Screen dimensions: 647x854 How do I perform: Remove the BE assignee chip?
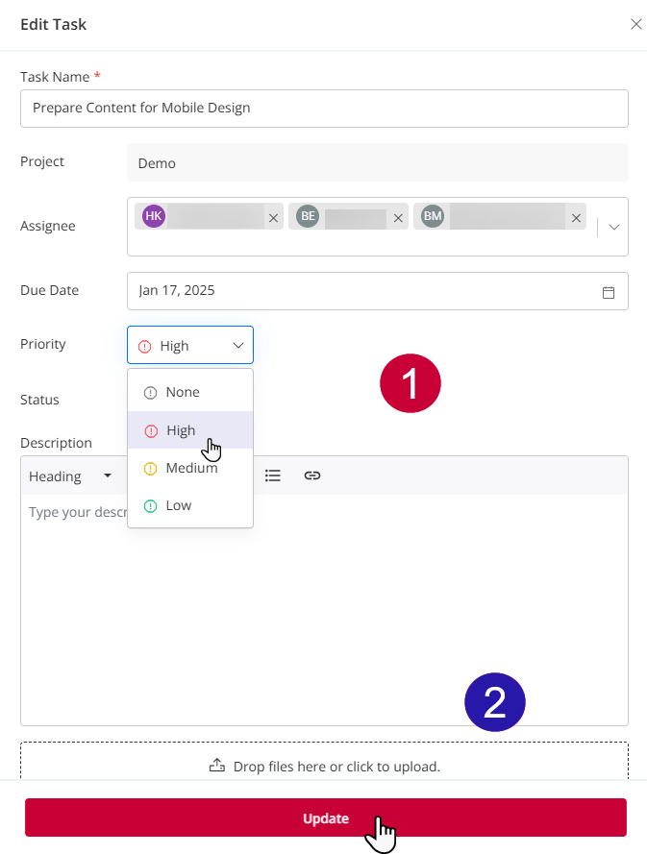[398, 218]
